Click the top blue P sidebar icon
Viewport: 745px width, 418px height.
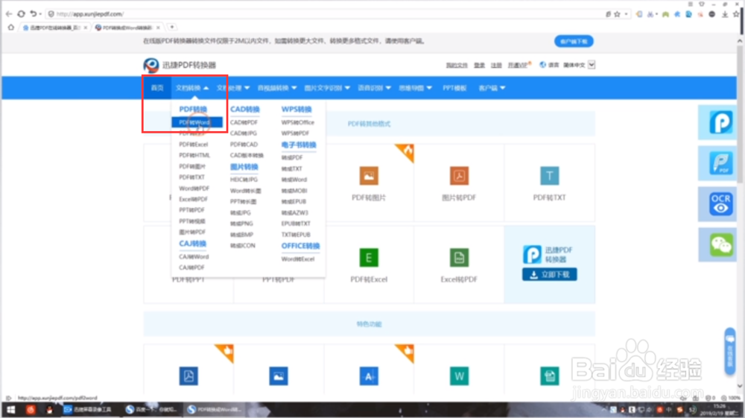[720, 122]
